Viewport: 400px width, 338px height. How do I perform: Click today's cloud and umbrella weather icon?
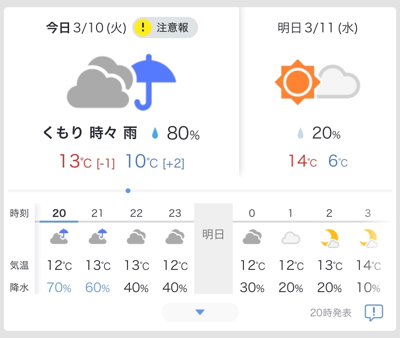pos(121,83)
